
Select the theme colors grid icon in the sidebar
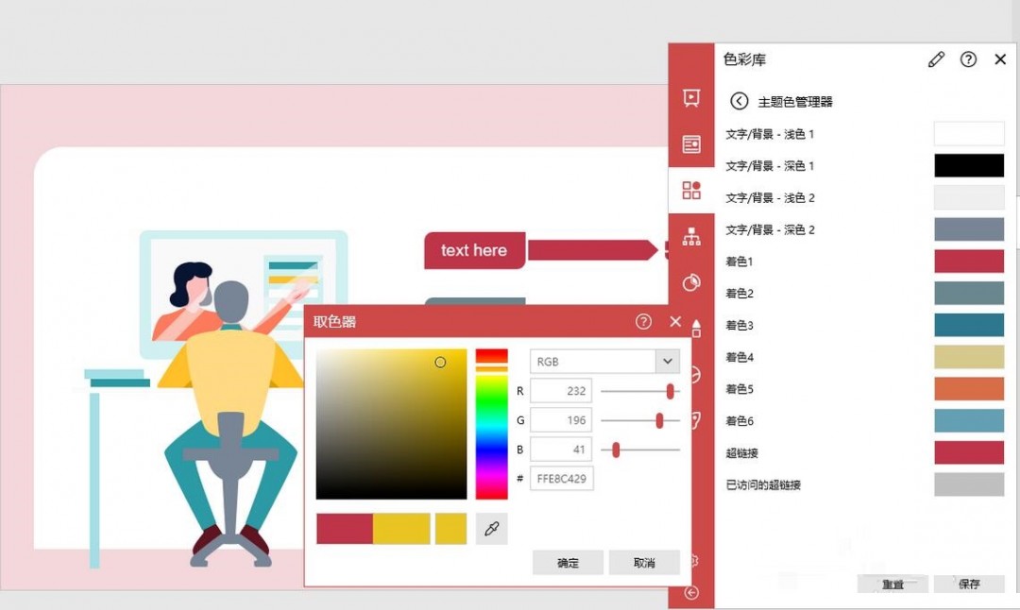click(691, 189)
